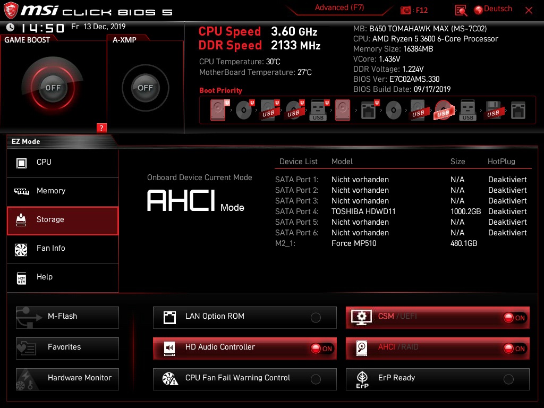Viewport: 544px width, 408px height.
Task: Select the UEFI hard disk boot device
Action: pyautogui.click(x=218, y=110)
